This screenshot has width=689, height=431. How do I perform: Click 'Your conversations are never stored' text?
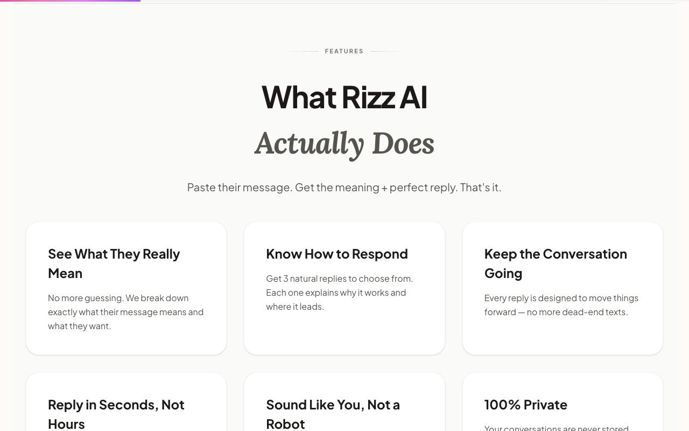[x=557, y=428]
